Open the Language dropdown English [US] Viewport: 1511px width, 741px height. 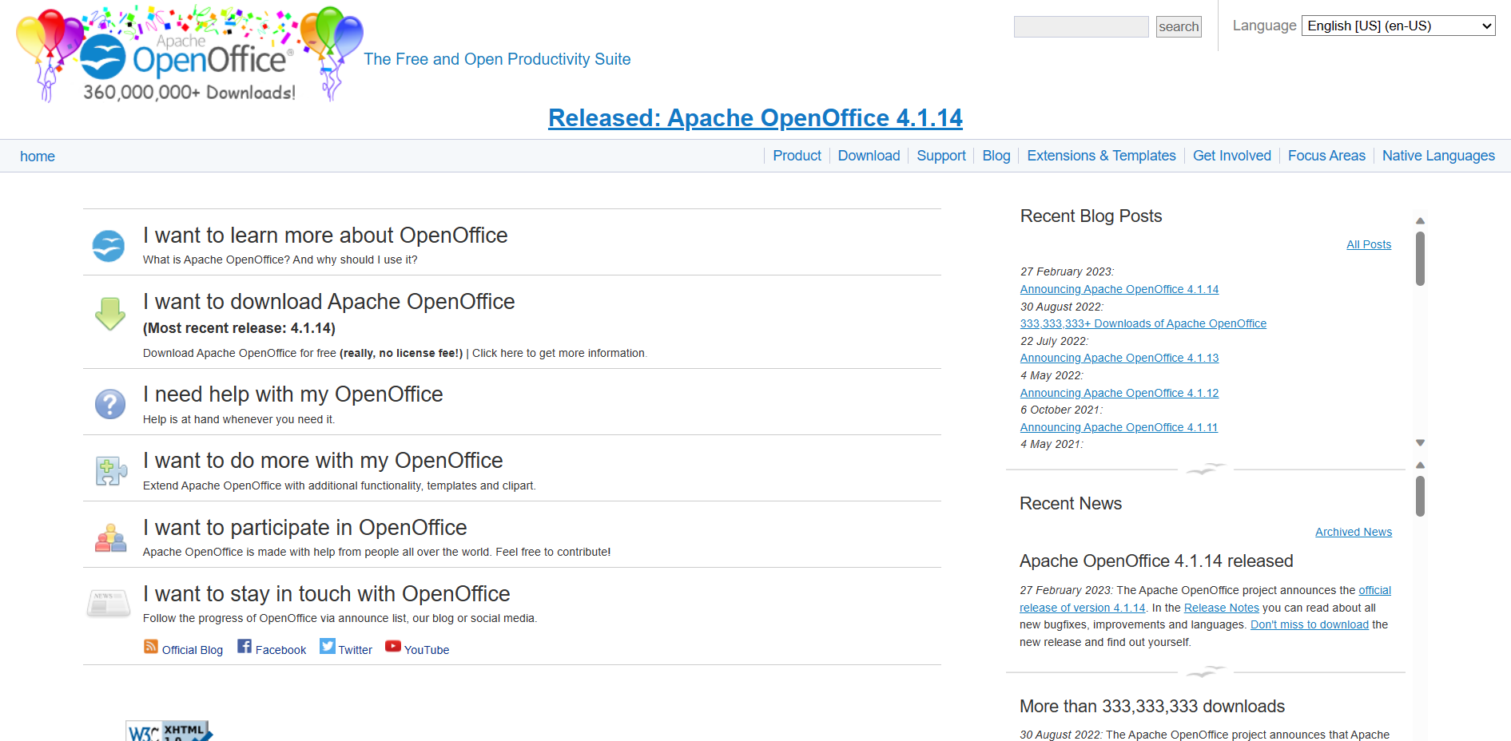pos(1398,26)
